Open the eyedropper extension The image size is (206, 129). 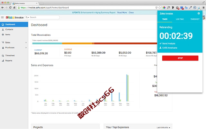point(190,8)
